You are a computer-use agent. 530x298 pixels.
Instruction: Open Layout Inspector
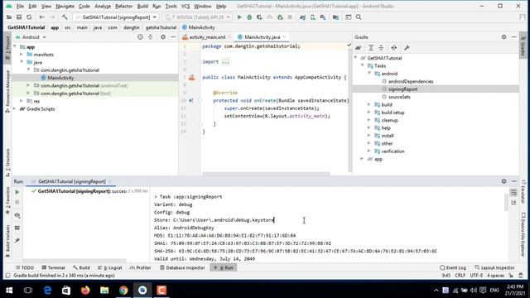pos(494,267)
